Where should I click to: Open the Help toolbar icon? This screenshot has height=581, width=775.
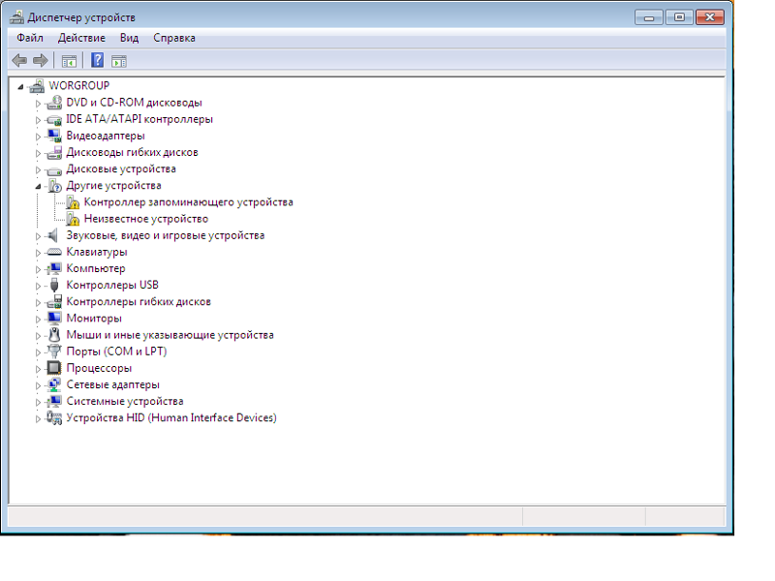[x=98, y=60]
